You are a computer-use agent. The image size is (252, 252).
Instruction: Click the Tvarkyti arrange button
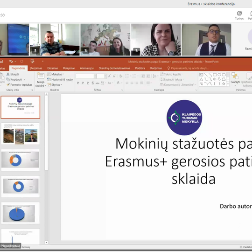[235, 79]
